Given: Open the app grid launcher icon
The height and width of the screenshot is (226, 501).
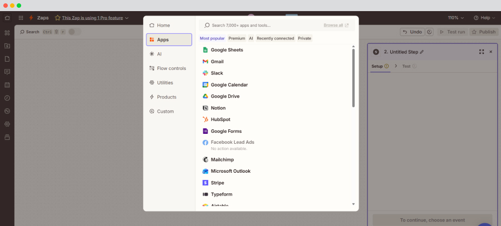Looking at the screenshot, I should (x=21, y=18).
